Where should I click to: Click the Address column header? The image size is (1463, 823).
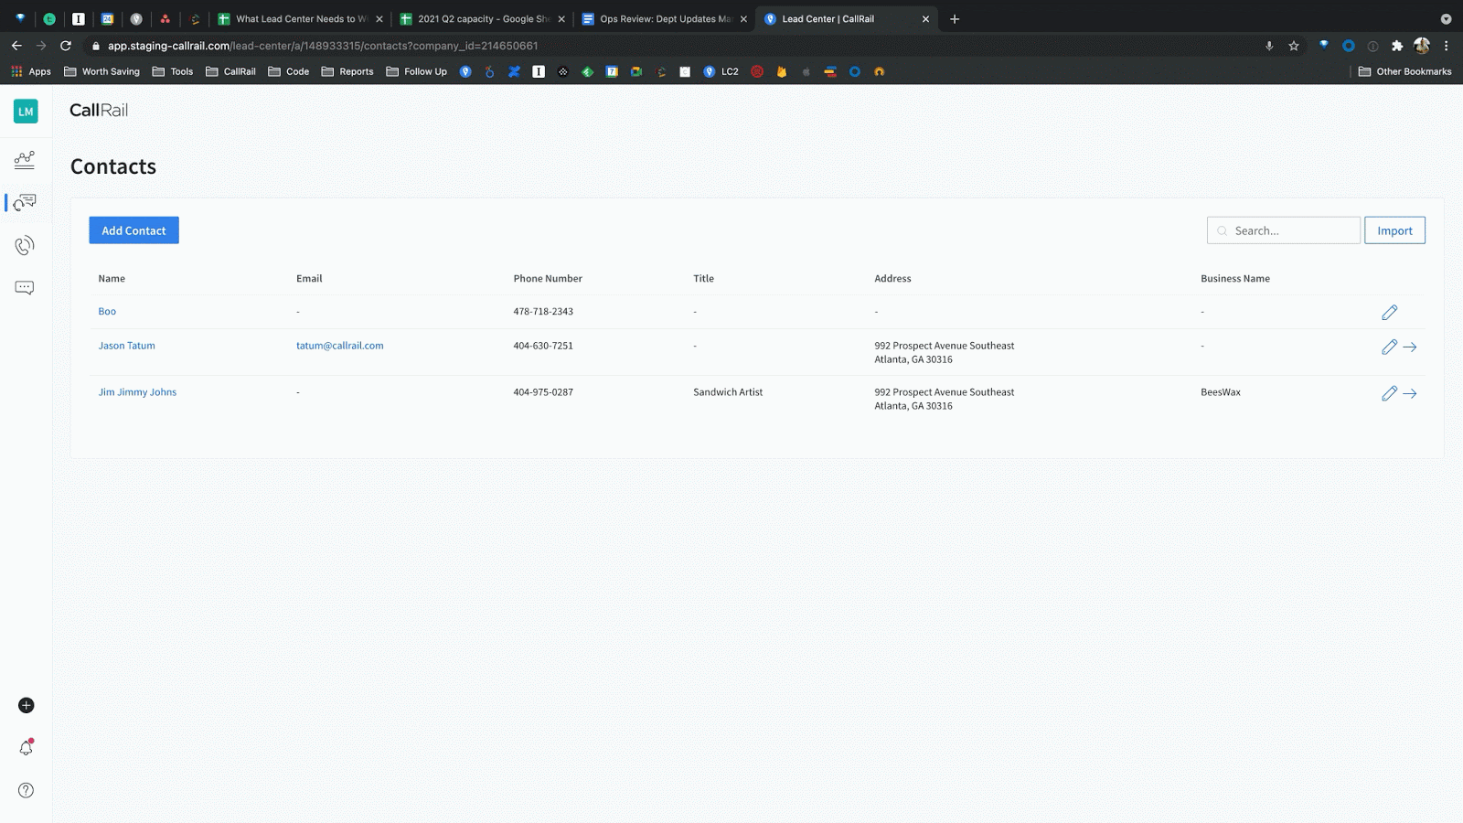pos(892,279)
